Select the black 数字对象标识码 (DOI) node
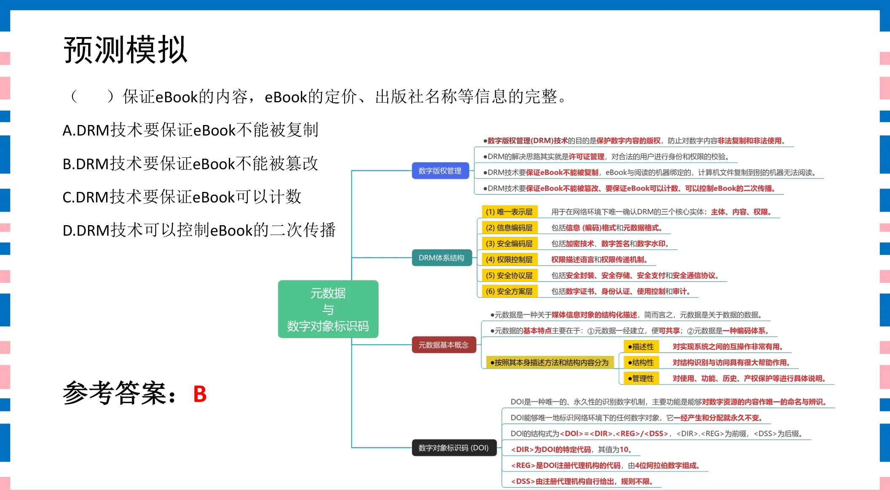890x500 pixels. click(454, 448)
